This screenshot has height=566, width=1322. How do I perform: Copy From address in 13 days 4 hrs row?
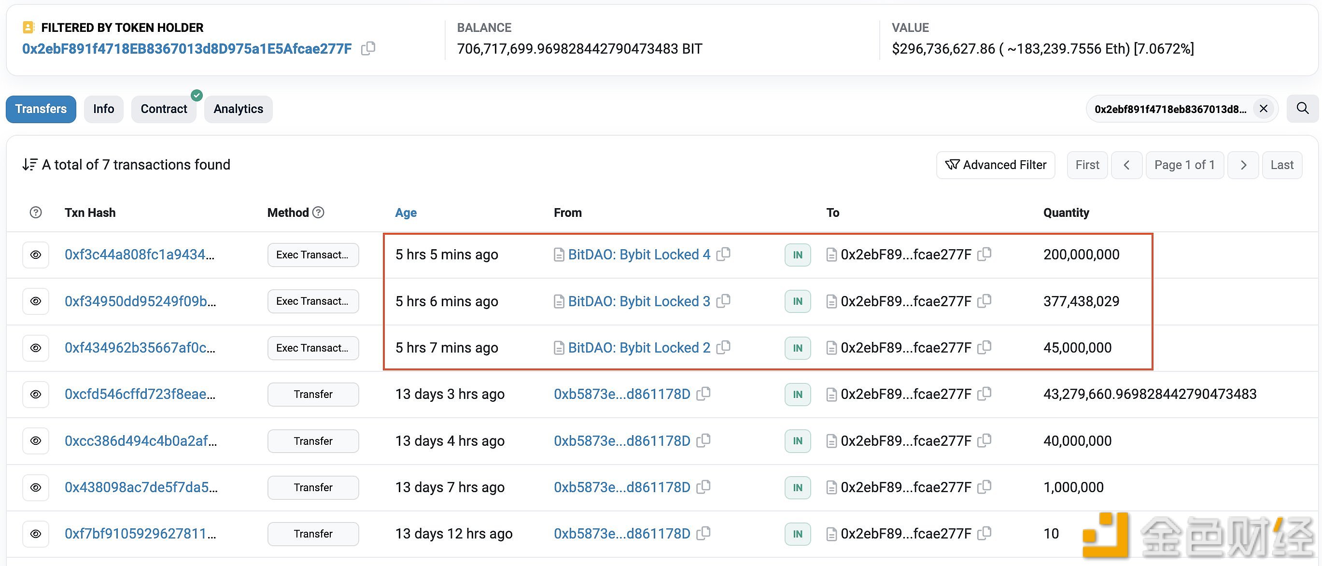[x=703, y=440]
